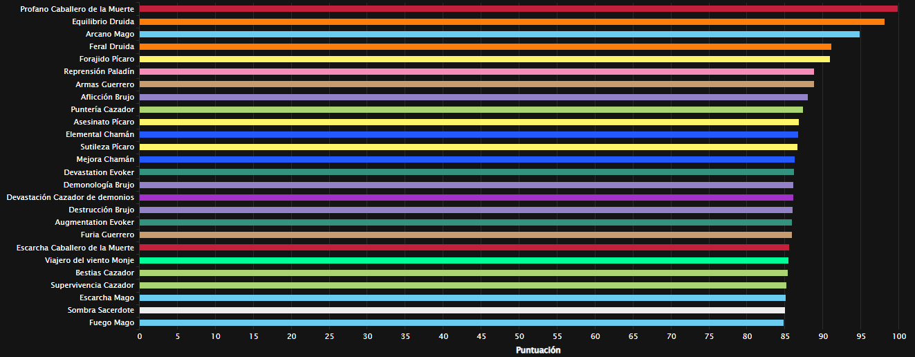Click the 'Supervivencia Cazador' label
915x357 pixels.
pos(93,285)
